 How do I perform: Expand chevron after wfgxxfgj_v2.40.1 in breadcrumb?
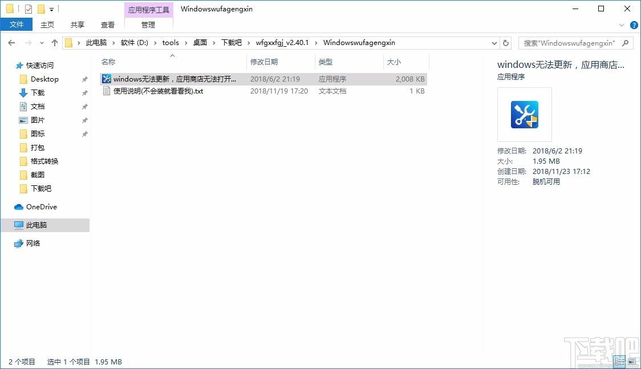coord(316,43)
